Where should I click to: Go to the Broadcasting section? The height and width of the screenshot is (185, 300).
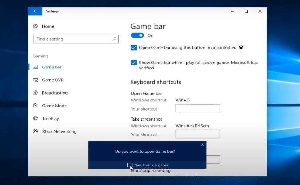(55, 93)
